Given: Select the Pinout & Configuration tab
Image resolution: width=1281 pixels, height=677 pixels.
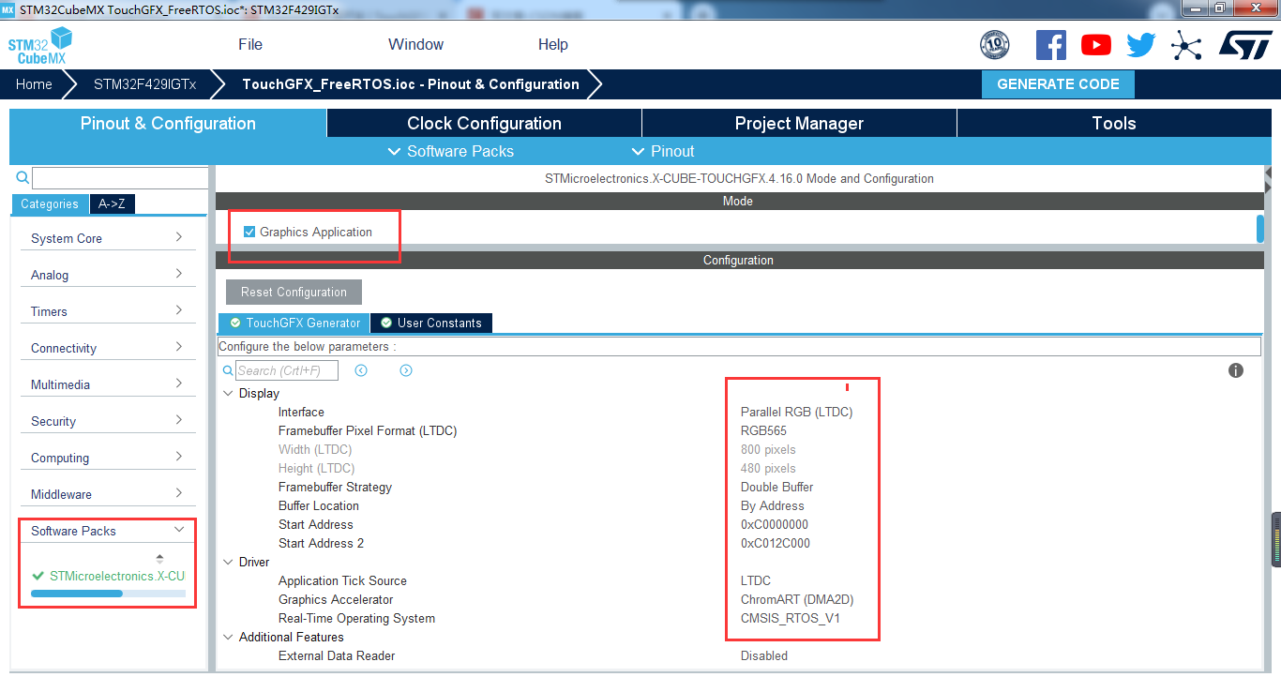Looking at the screenshot, I should coord(168,123).
